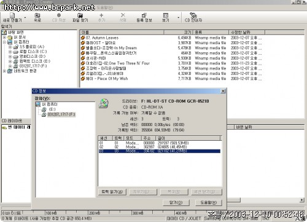Select 내 문서 folder in explorer tree

click(x=17, y=38)
